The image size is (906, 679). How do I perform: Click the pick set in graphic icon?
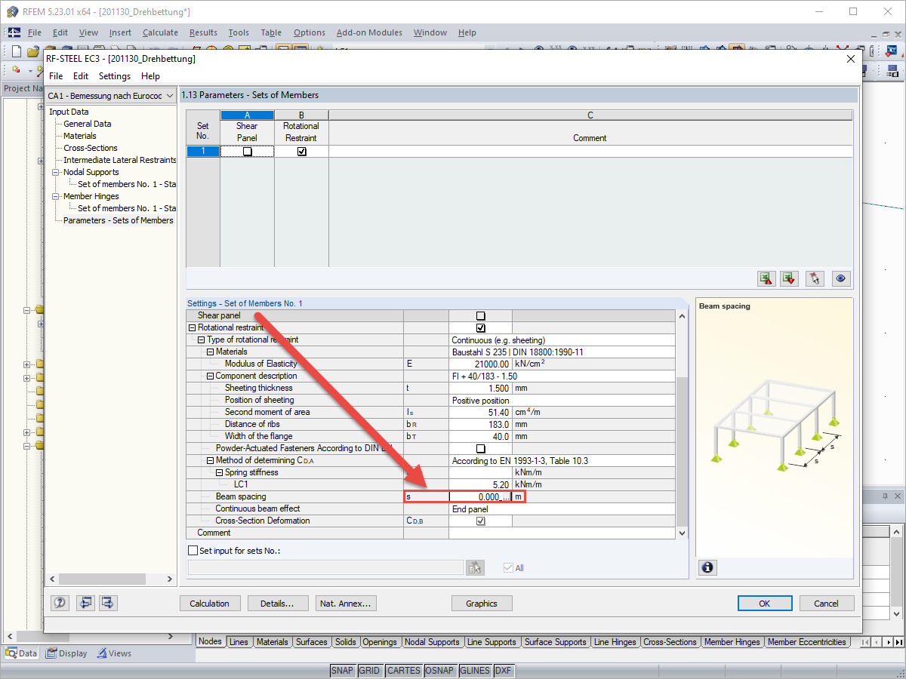click(x=814, y=278)
